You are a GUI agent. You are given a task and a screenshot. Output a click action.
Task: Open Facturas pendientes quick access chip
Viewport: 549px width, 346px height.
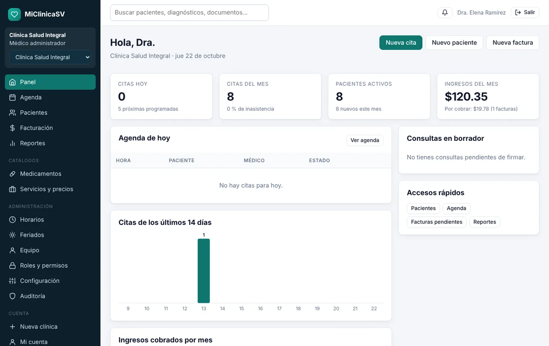tap(437, 222)
